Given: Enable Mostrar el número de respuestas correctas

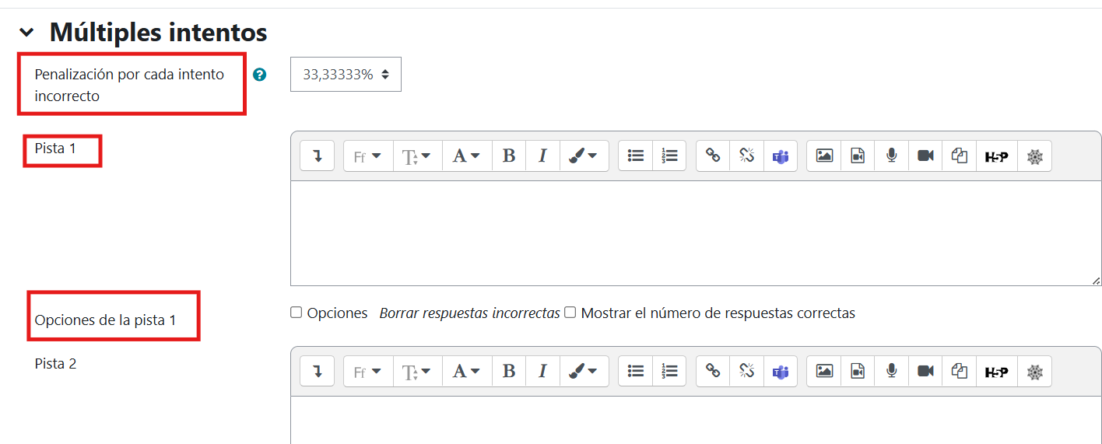Looking at the screenshot, I should click(570, 313).
